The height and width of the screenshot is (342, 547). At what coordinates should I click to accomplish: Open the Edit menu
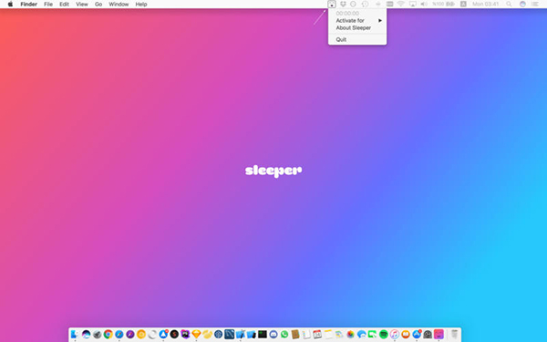64,5
